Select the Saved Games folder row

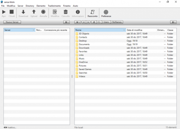click(126, 69)
